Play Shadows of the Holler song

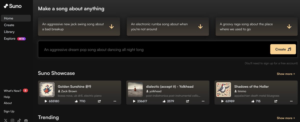click(x=222, y=101)
